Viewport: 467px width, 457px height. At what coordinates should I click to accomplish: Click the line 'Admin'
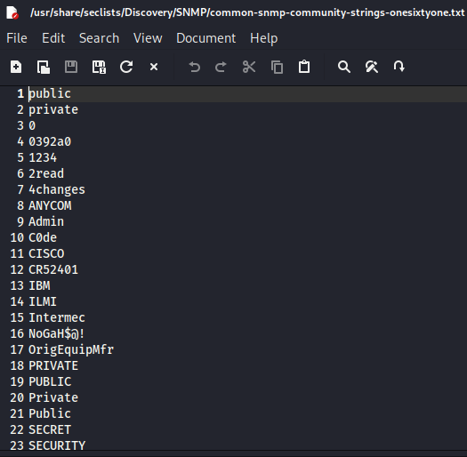pyautogui.click(x=46, y=221)
